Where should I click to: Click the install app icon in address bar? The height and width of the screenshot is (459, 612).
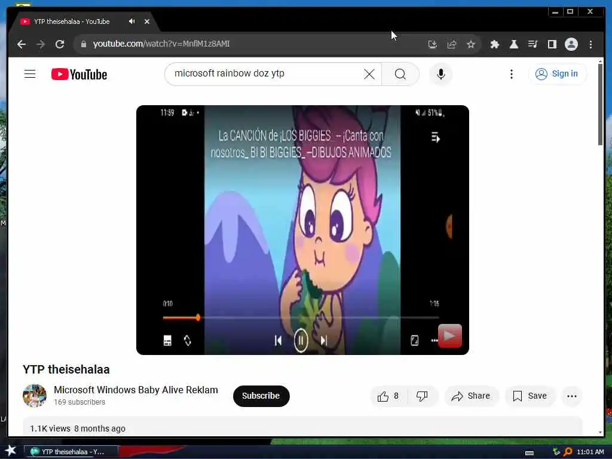(433, 44)
